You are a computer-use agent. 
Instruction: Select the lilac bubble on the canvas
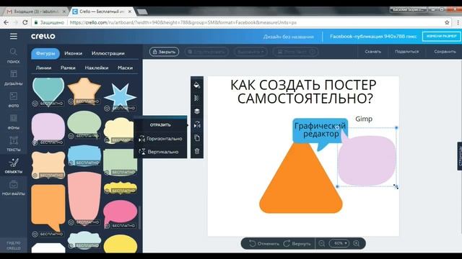pyautogui.click(x=367, y=160)
